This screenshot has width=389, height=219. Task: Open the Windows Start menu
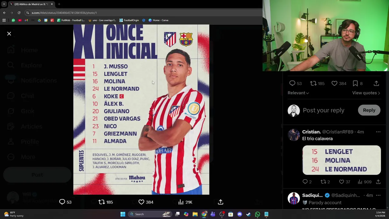(123, 214)
